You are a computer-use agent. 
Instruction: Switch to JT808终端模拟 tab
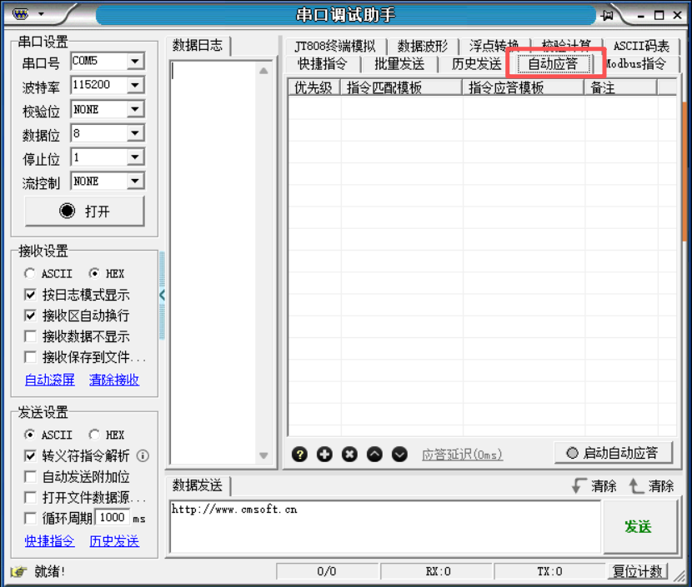click(x=334, y=46)
